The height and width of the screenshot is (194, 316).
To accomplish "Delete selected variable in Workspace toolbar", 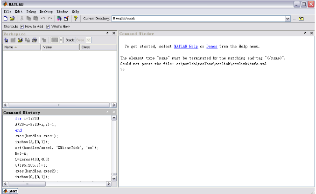I will 44,40.
